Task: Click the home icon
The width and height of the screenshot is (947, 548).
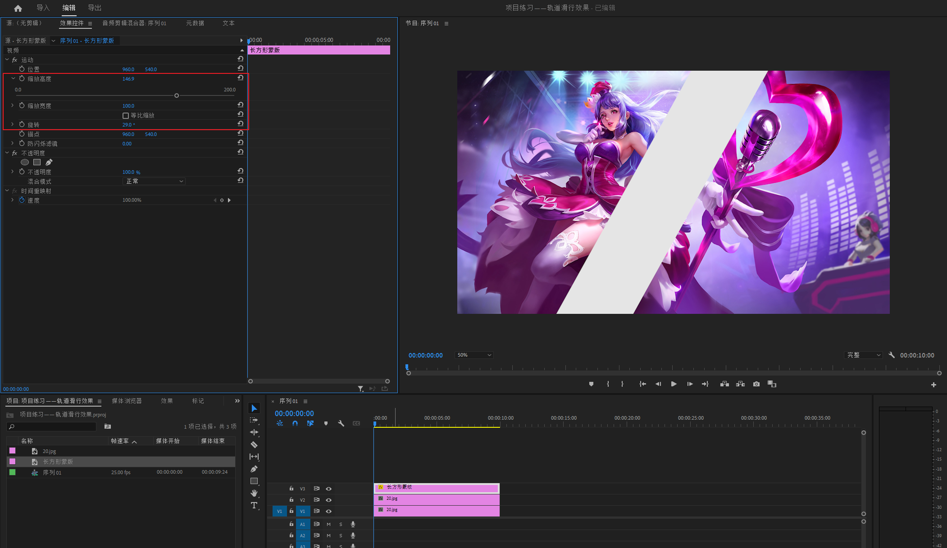Action: pos(18,8)
